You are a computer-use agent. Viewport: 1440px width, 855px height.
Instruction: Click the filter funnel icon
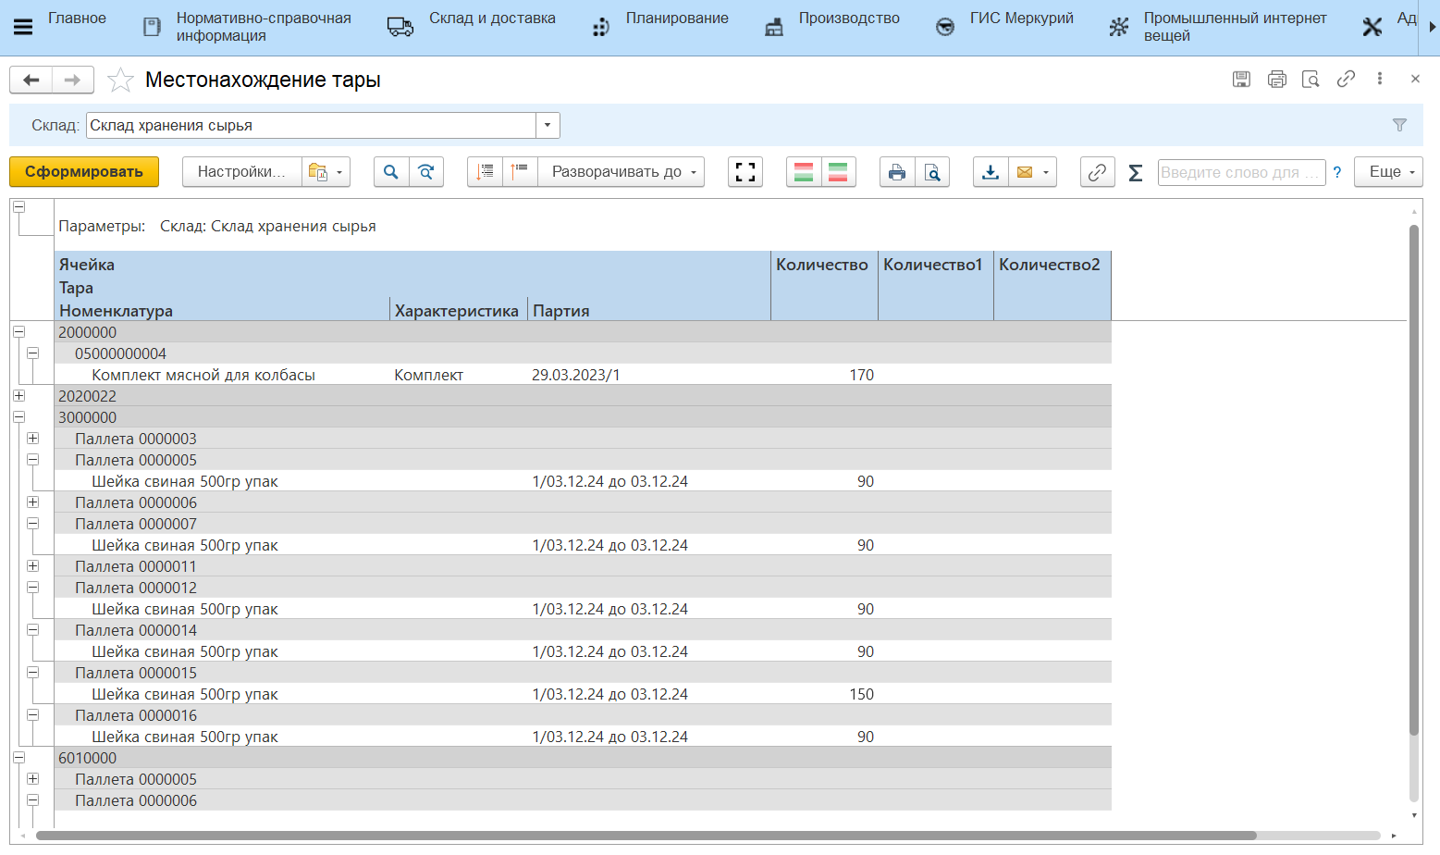click(1399, 125)
